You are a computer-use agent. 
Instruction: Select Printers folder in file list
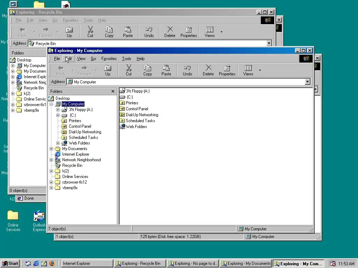[129, 103]
